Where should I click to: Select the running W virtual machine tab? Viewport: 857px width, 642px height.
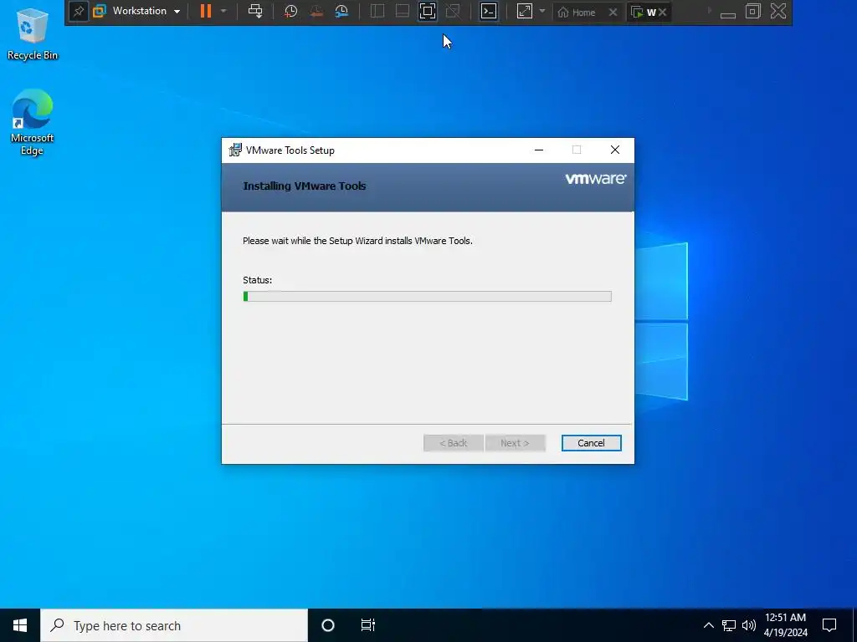click(644, 12)
